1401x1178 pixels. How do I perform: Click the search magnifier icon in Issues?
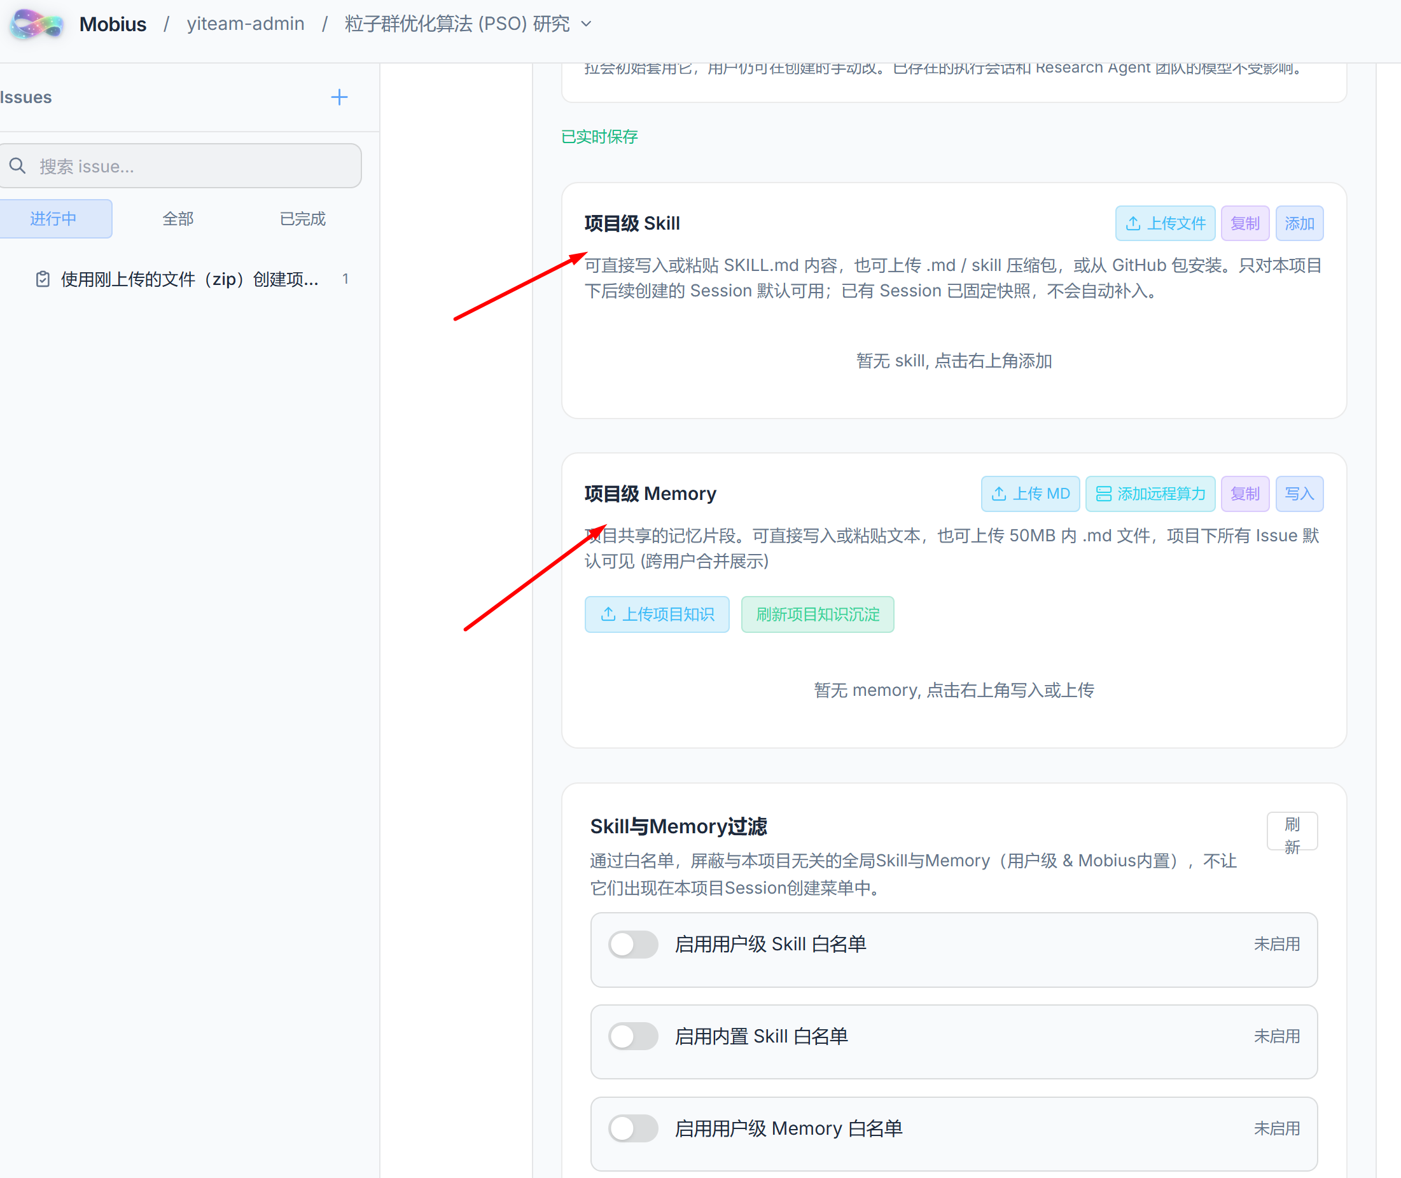click(18, 165)
